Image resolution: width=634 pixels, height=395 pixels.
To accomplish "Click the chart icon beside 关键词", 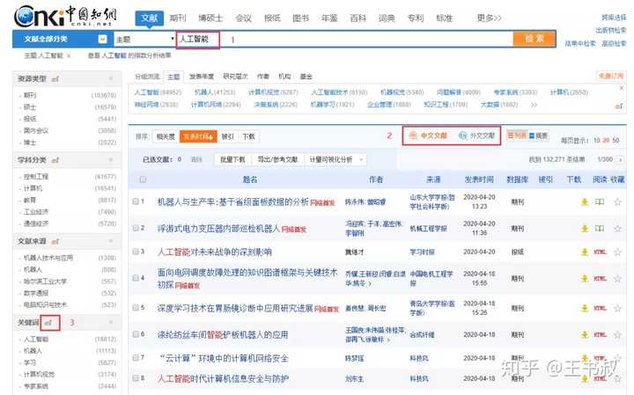I will [x=49, y=323].
